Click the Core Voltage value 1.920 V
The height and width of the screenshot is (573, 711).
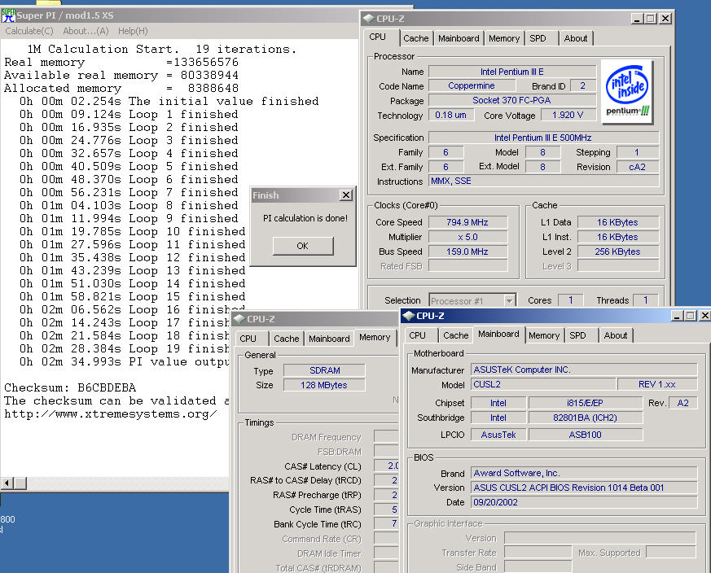[568, 115]
